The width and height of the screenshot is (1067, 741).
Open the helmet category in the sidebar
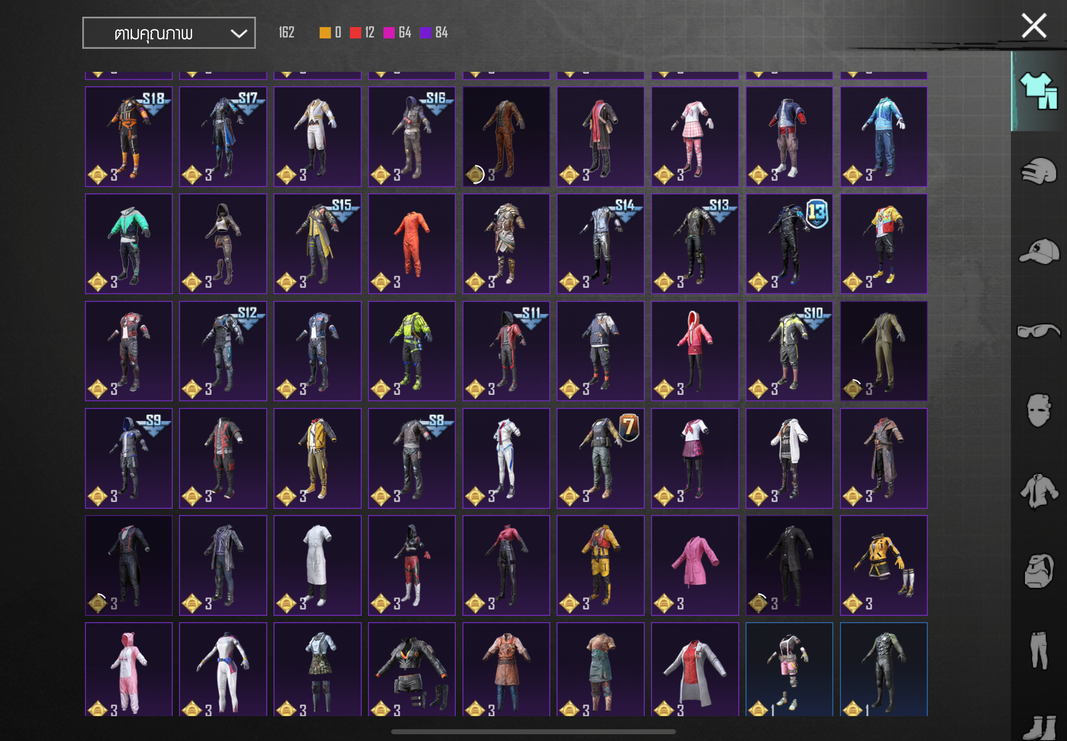(x=1039, y=171)
